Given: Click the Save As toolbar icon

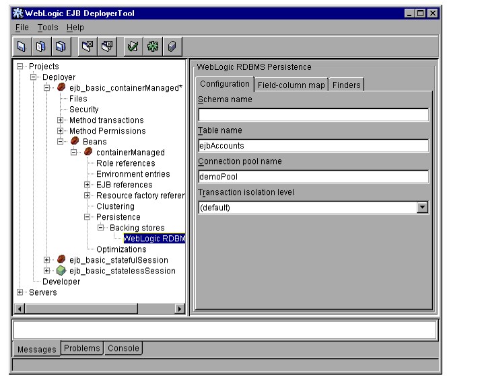Looking at the screenshot, I should point(41,46).
